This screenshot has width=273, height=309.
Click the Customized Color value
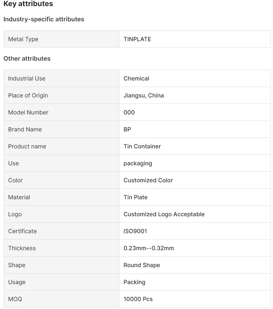tap(148, 180)
